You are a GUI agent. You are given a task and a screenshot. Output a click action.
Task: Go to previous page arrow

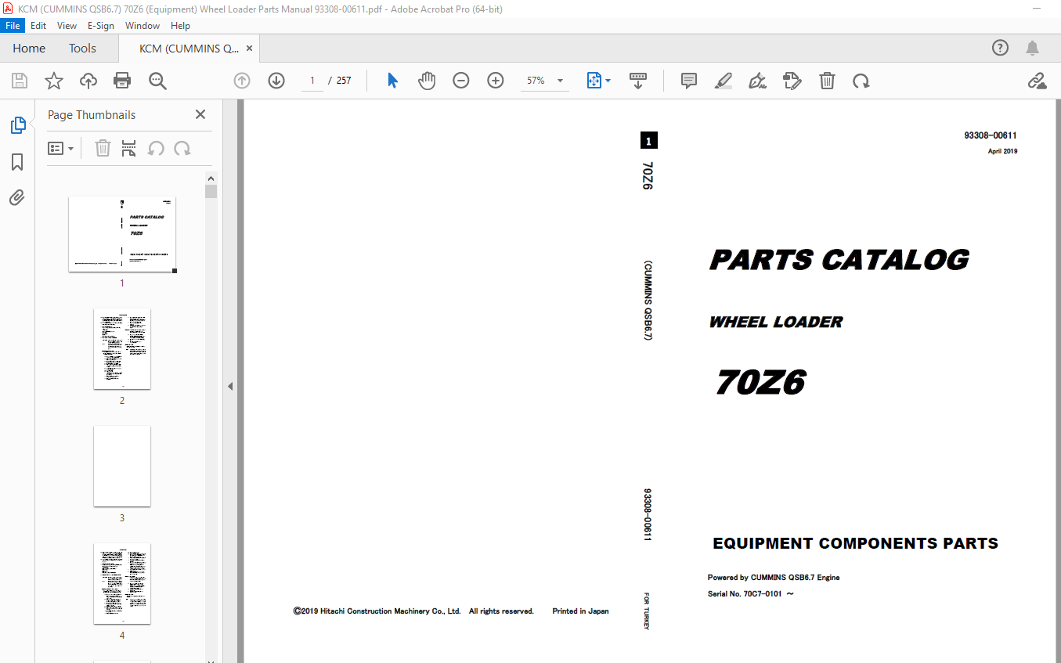[x=242, y=81]
